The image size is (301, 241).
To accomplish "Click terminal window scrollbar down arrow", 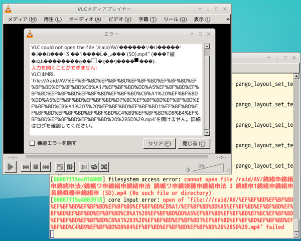I will (x=296, y=234).
